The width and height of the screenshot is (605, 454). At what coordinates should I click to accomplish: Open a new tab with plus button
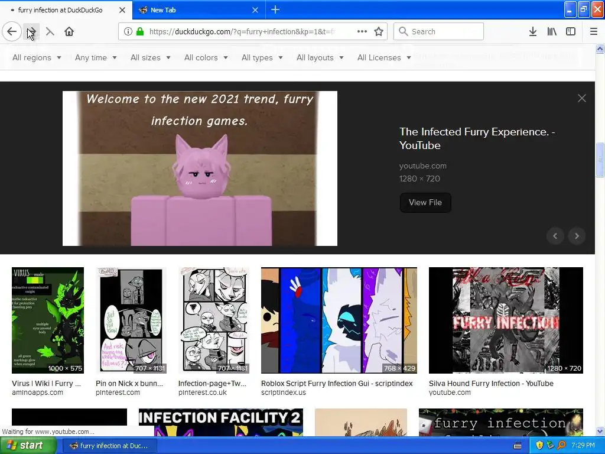(x=275, y=9)
